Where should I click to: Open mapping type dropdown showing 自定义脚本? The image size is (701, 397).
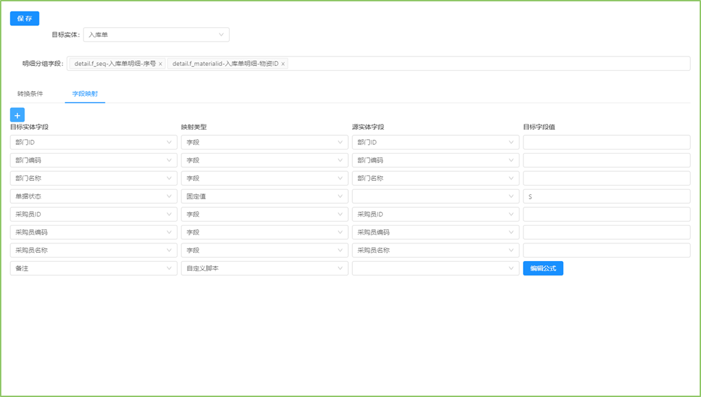264,269
